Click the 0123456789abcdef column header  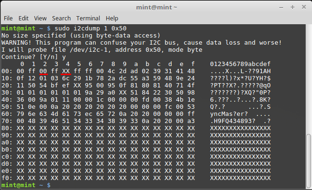pyautogui.click(x=240, y=64)
